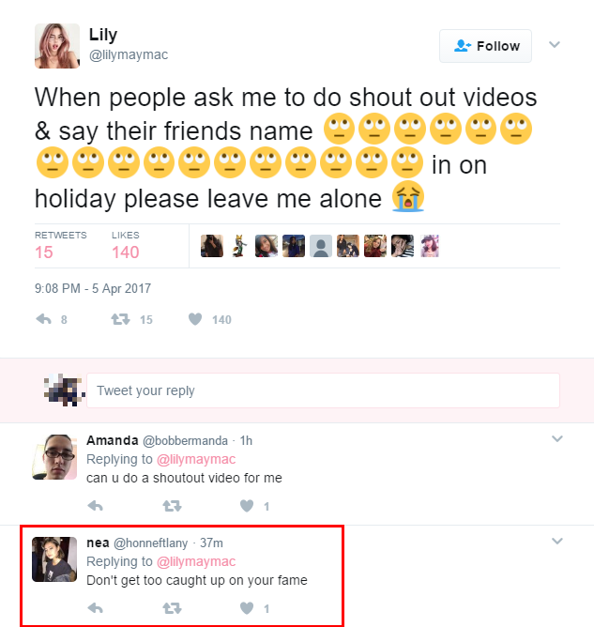Open @lilymaymac mention link in Amanda's reply

pyautogui.click(x=195, y=459)
